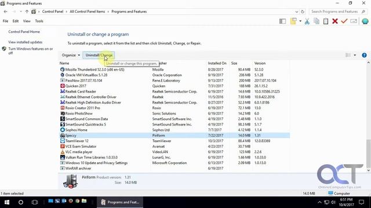
Task: Open the File menu
Action: [5, 21]
